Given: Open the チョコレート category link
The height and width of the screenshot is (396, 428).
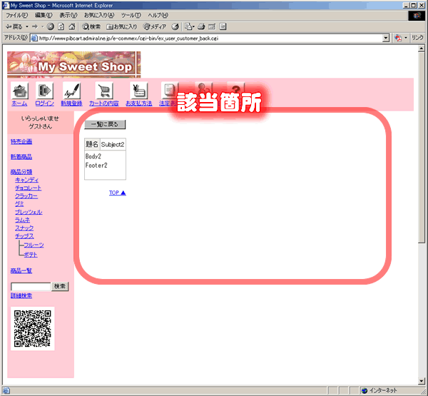Looking at the screenshot, I should pyautogui.click(x=28, y=188).
